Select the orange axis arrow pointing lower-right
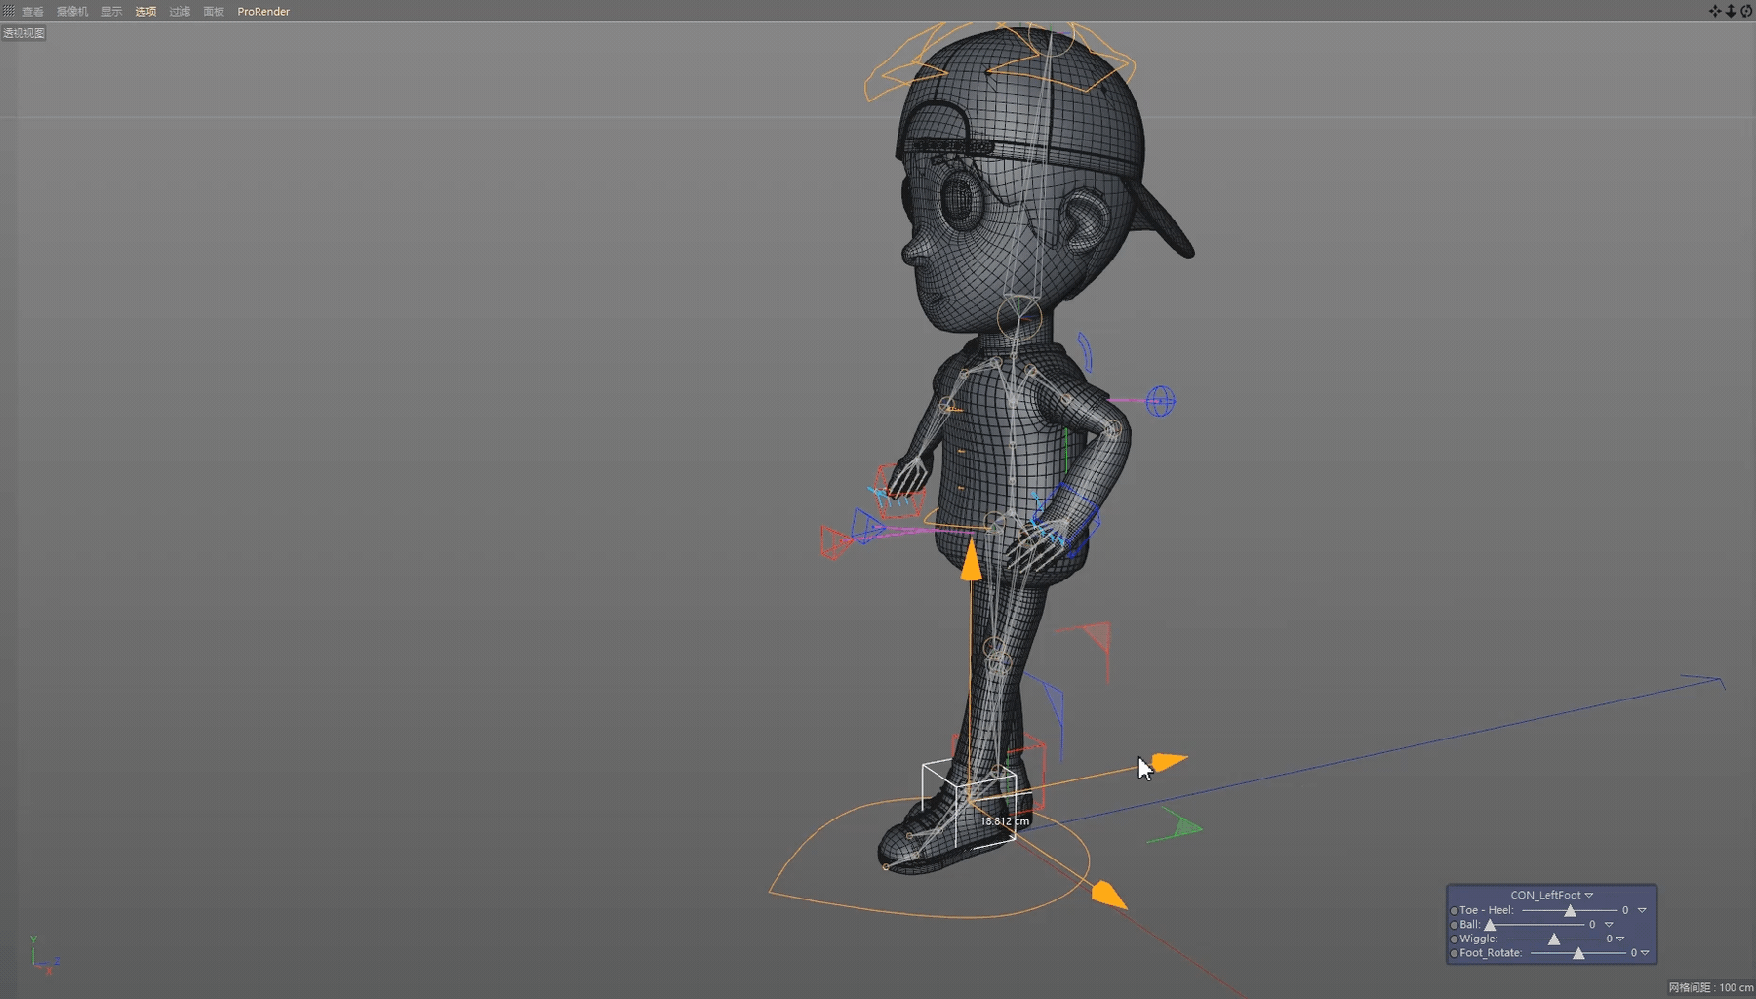Screen dimensions: 1756x999 1109,894
